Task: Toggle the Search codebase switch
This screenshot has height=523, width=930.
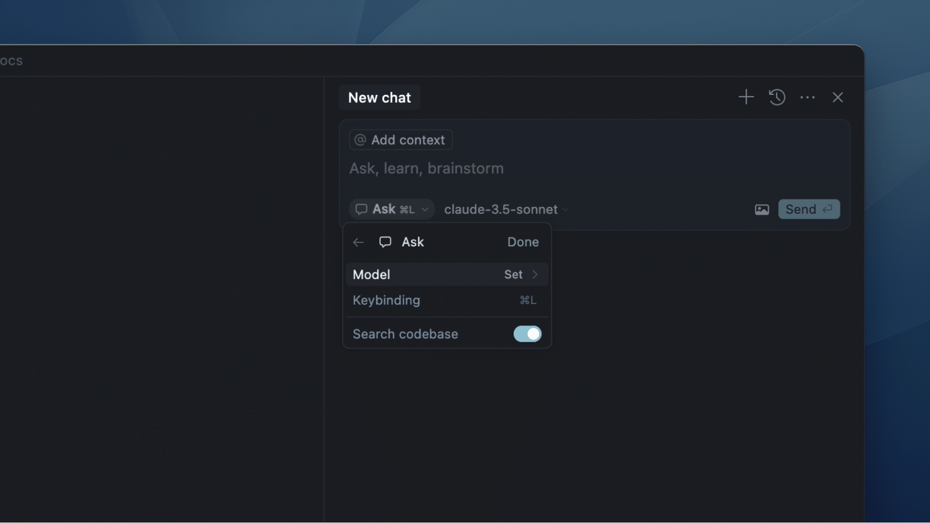Action: point(527,334)
